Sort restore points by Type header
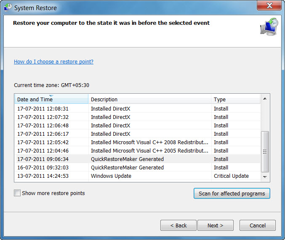 tap(236, 100)
